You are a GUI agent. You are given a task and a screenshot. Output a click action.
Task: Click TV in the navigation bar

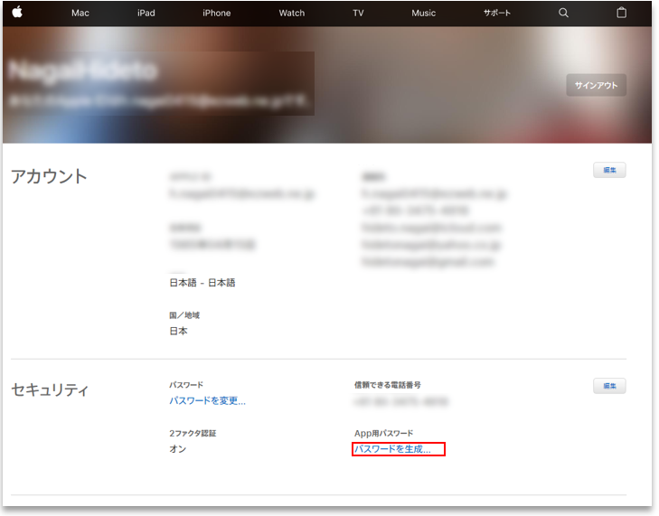pyautogui.click(x=358, y=14)
